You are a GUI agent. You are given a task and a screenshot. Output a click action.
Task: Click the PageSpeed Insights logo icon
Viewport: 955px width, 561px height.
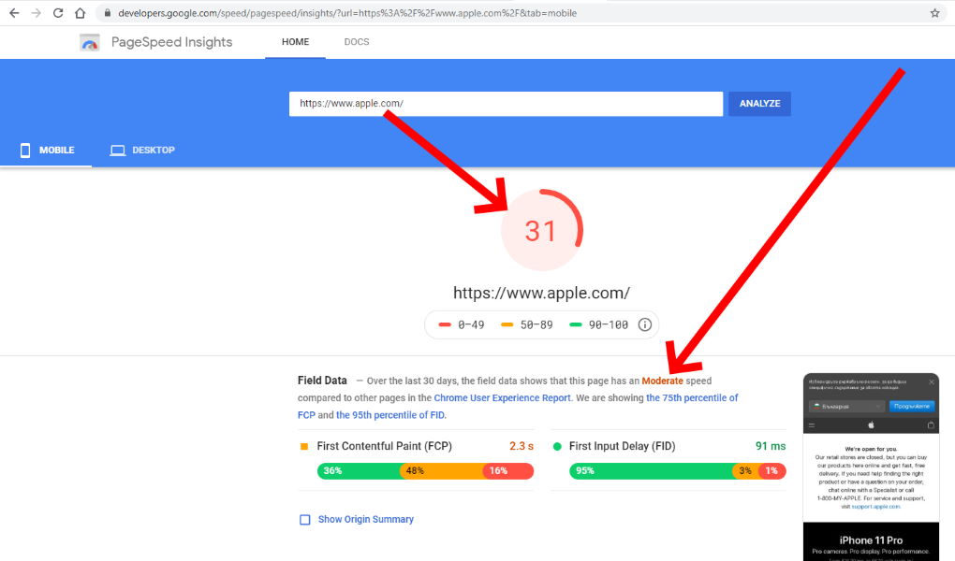click(90, 43)
